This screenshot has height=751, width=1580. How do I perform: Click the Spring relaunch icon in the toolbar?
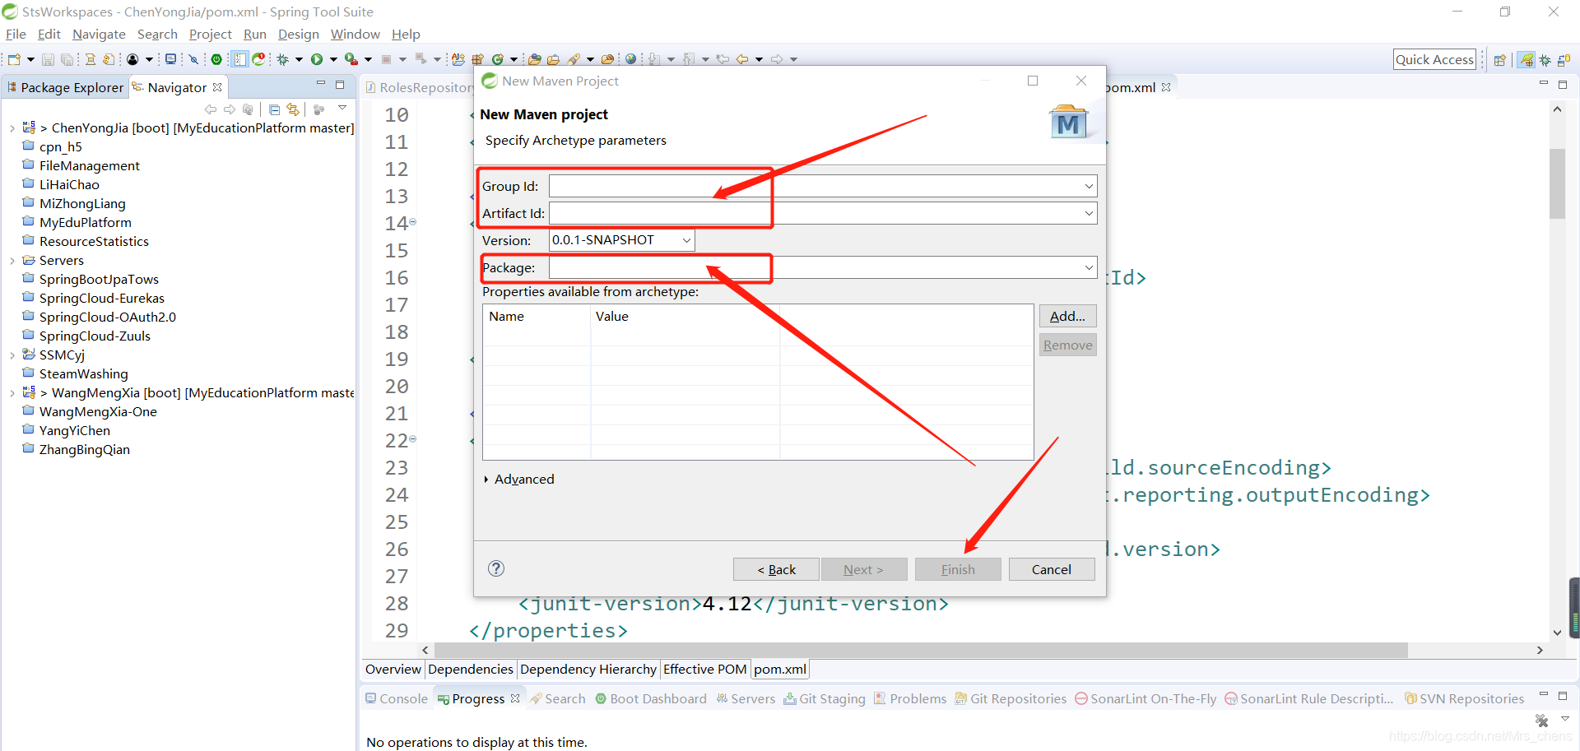(259, 59)
